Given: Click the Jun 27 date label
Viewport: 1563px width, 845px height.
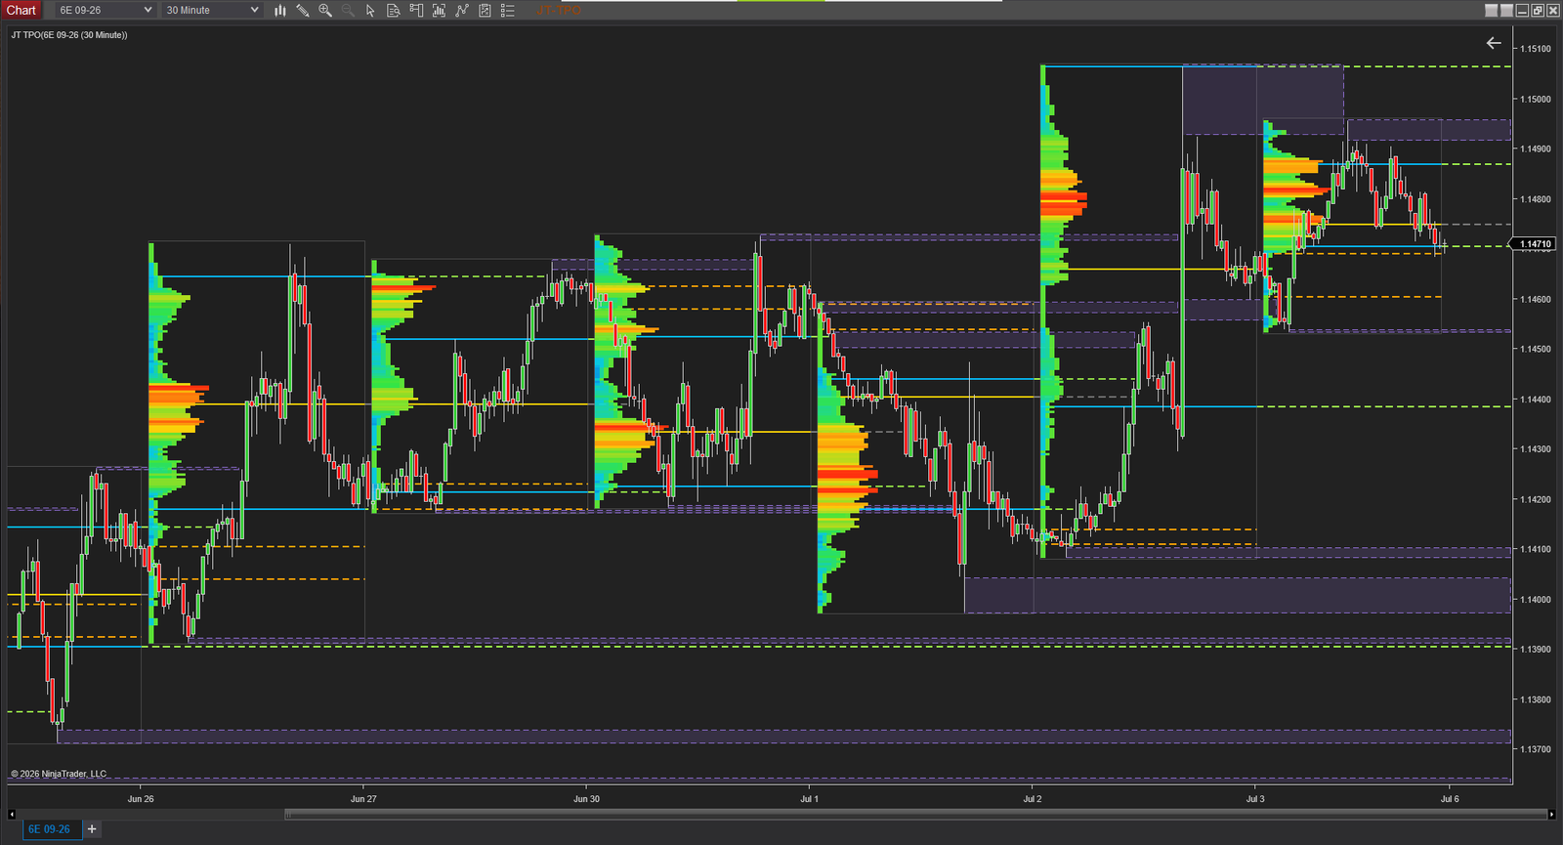Looking at the screenshot, I should point(363,798).
